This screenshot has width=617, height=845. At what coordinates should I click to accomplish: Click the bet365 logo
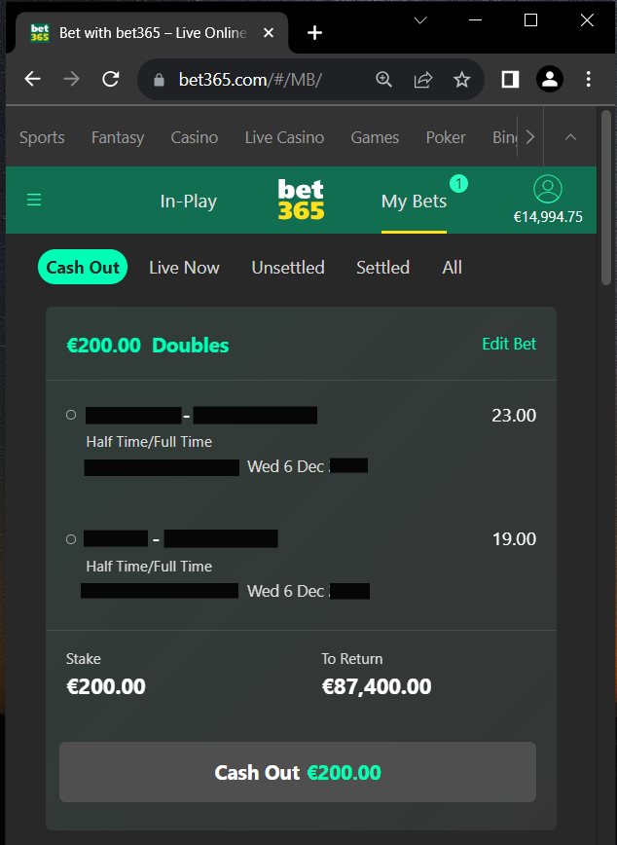pyautogui.click(x=301, y=200)
